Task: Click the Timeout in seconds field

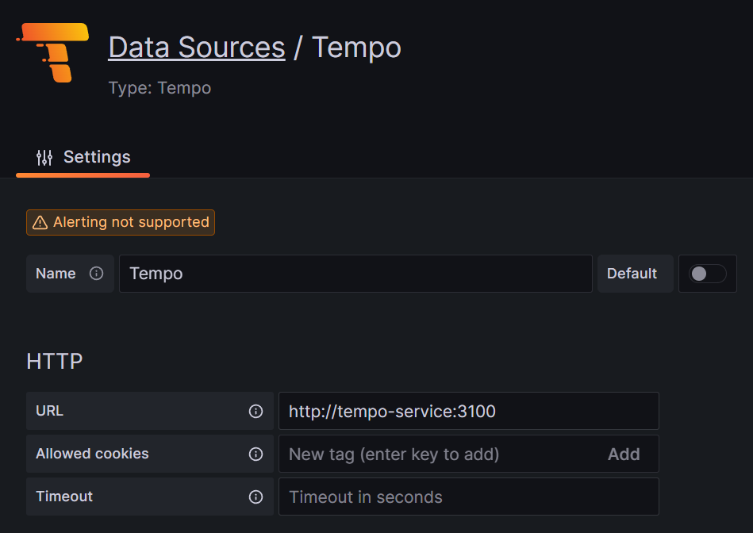Action: click(x=469, y=497)
